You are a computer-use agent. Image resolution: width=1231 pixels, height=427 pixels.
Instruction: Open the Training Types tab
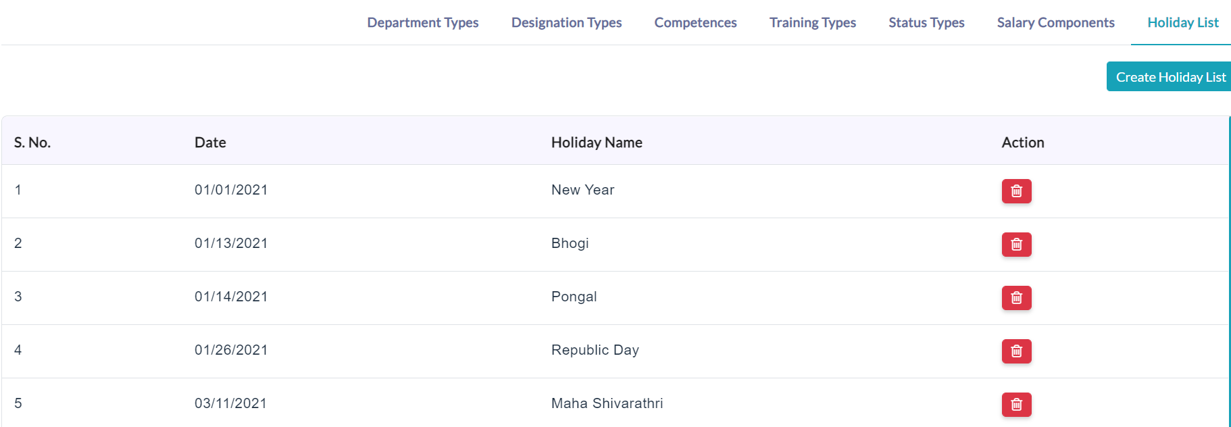813,22
